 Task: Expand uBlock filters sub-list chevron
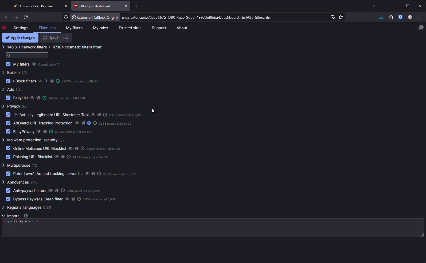click(46, 81)
